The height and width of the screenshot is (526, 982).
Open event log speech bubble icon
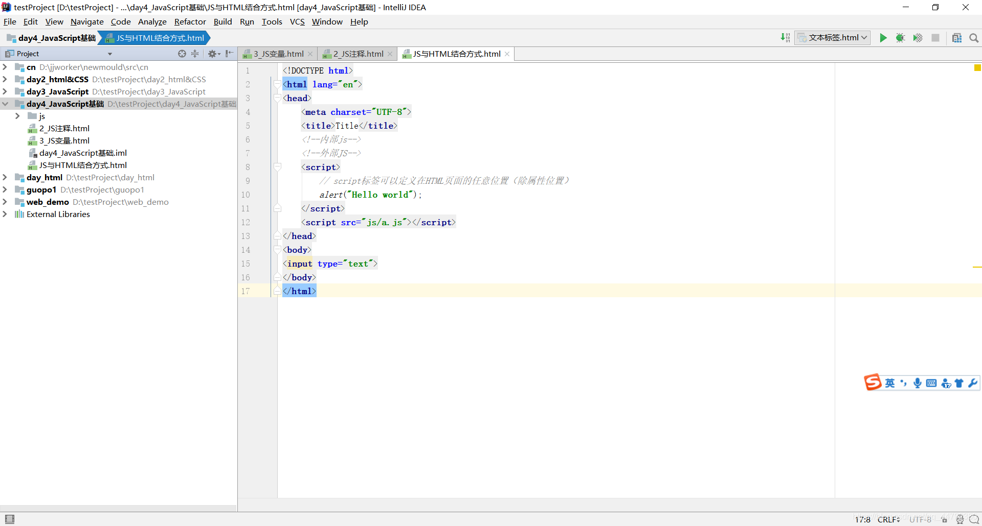974,519
